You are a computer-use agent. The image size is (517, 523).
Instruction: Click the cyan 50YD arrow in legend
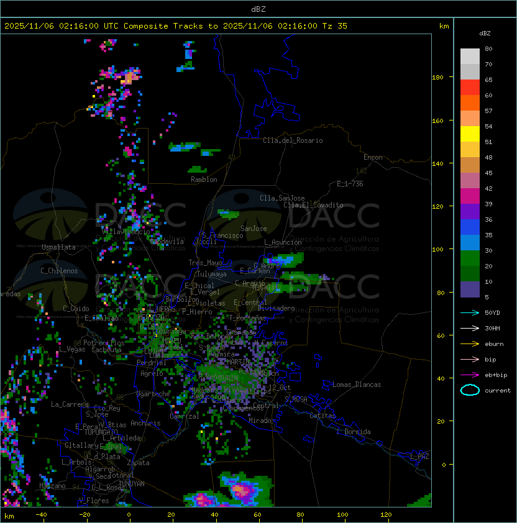470,313
